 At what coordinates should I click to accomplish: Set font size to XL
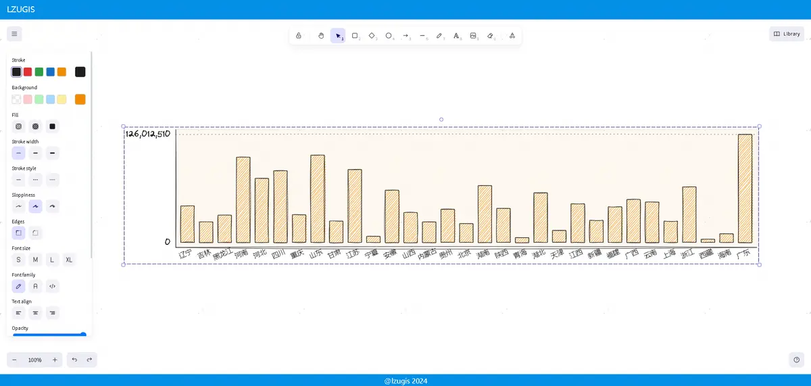(69, 260)
